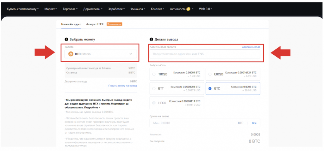Select the TRC20 network radio button

pos(154,74)
